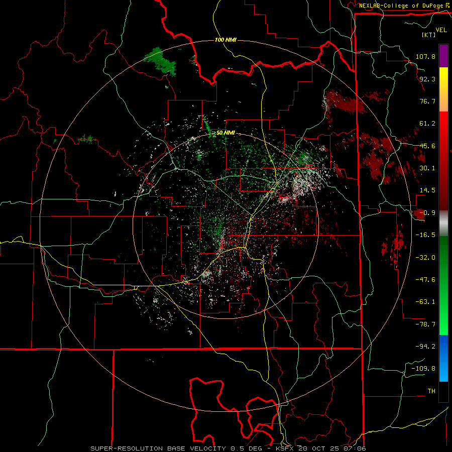
Task: Pick the blue segment of color bar
Action: click(443, 358)
